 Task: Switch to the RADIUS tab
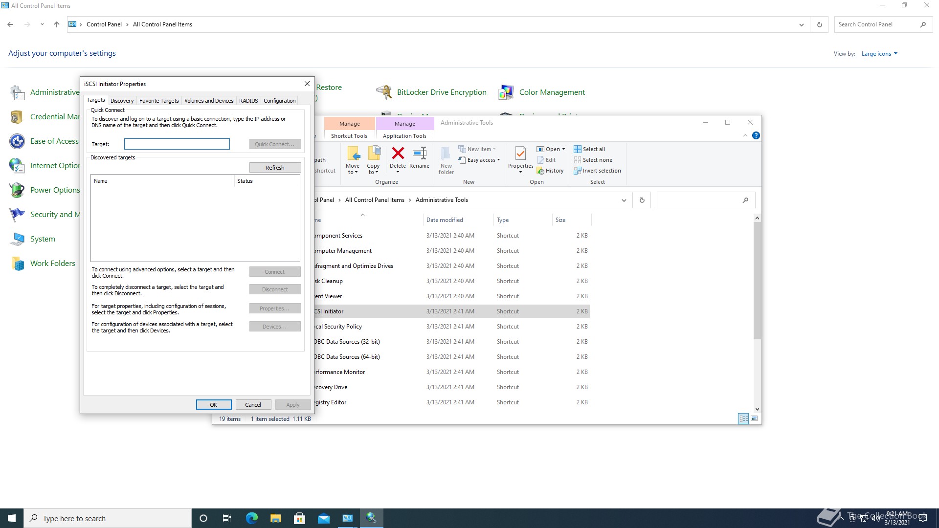[248, 101]
